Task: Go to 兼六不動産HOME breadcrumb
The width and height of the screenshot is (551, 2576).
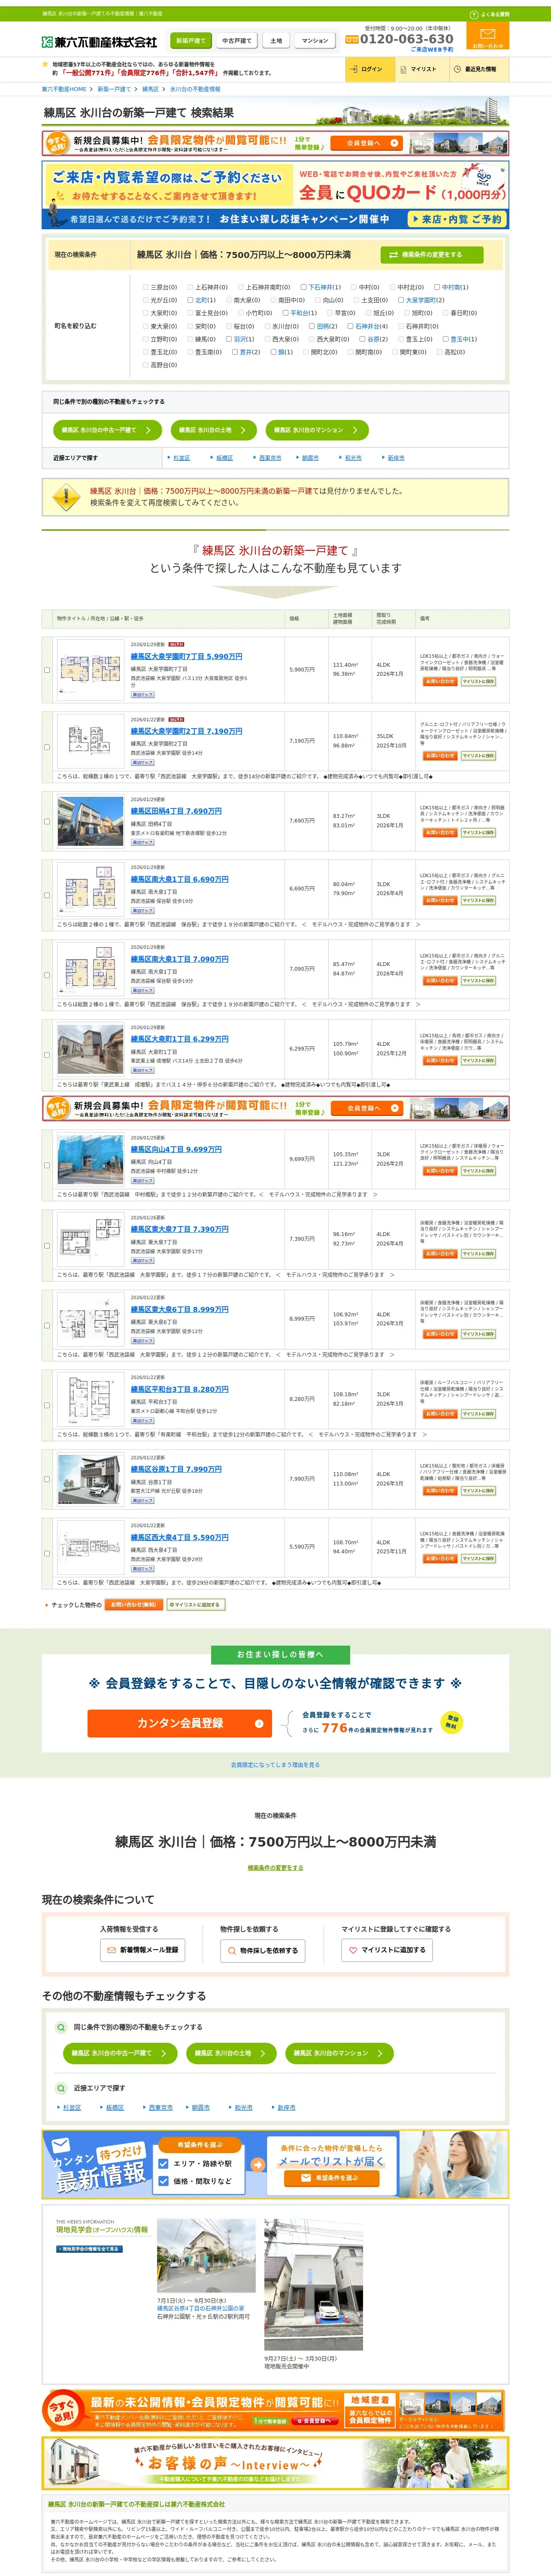Action: coord(64,89)
